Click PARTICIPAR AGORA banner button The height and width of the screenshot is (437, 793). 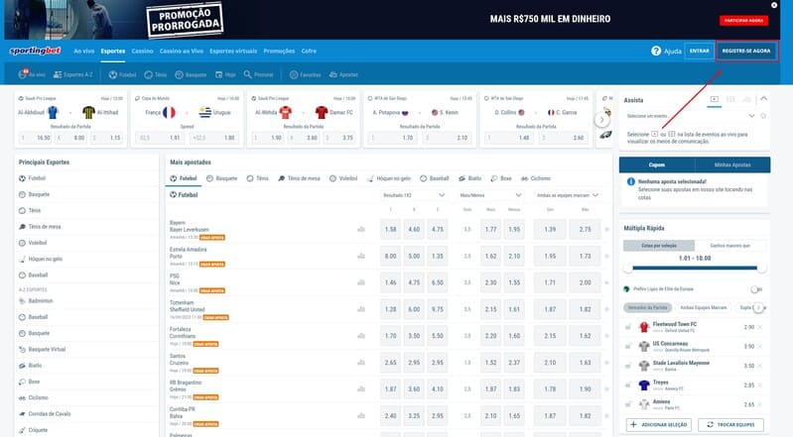pyautogui.click(x=743, y=20)
